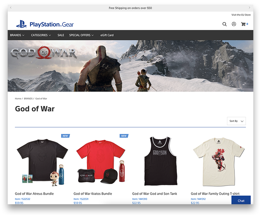Click the God and Son tank top image
261x215 pixels.
(161, 161)
